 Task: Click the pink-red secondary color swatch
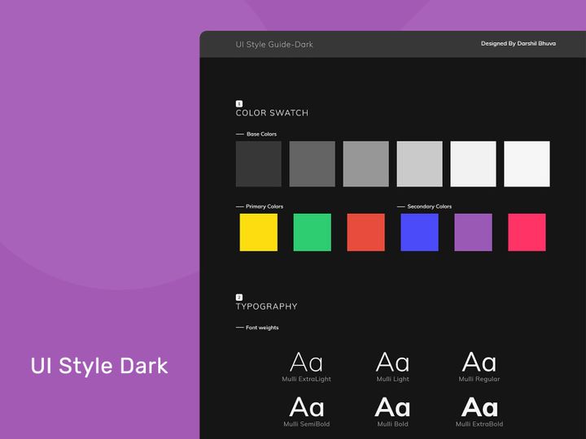point(527,233)
